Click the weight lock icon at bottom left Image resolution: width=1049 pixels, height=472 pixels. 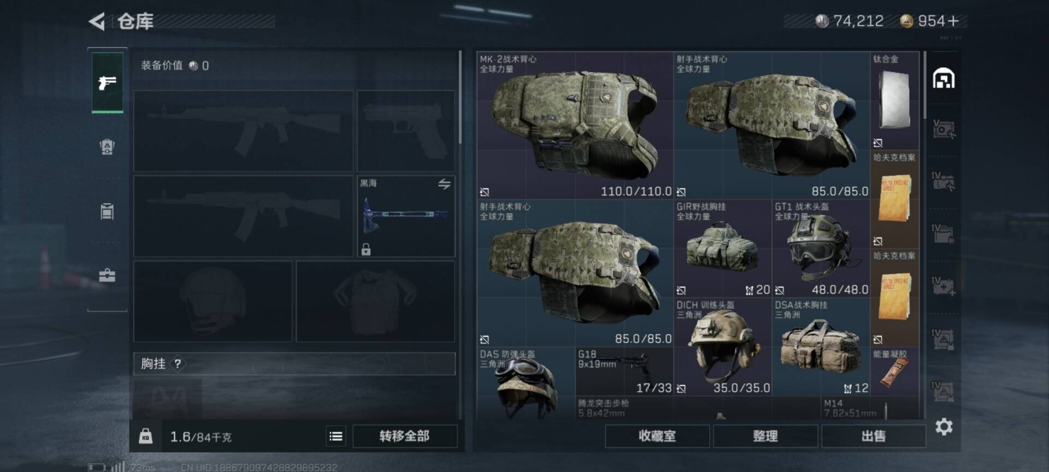click(145, 436)
